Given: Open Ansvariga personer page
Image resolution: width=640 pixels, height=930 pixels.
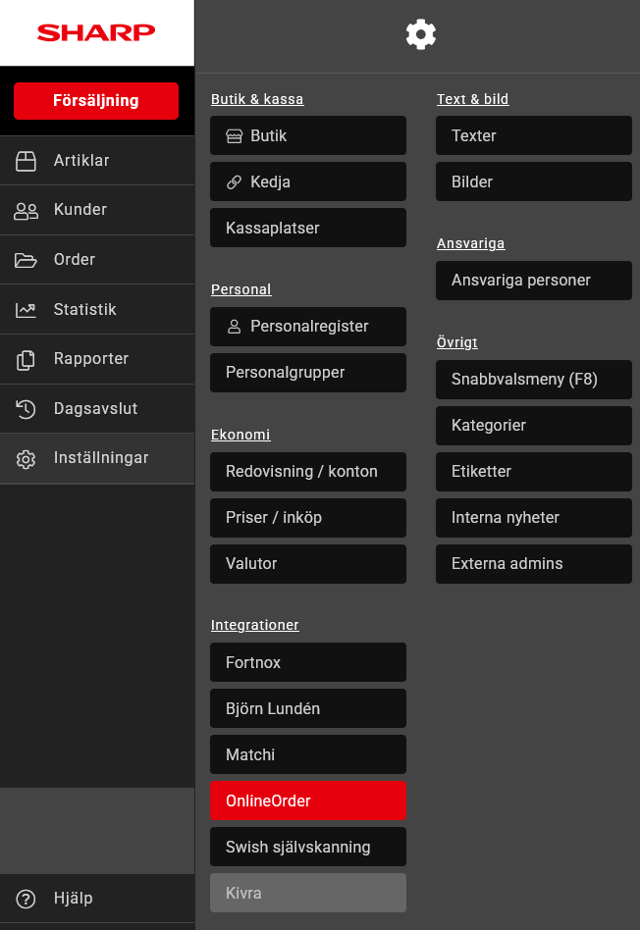Looking at the screenshot, I should pyautogui.click(x=533, y=280).
